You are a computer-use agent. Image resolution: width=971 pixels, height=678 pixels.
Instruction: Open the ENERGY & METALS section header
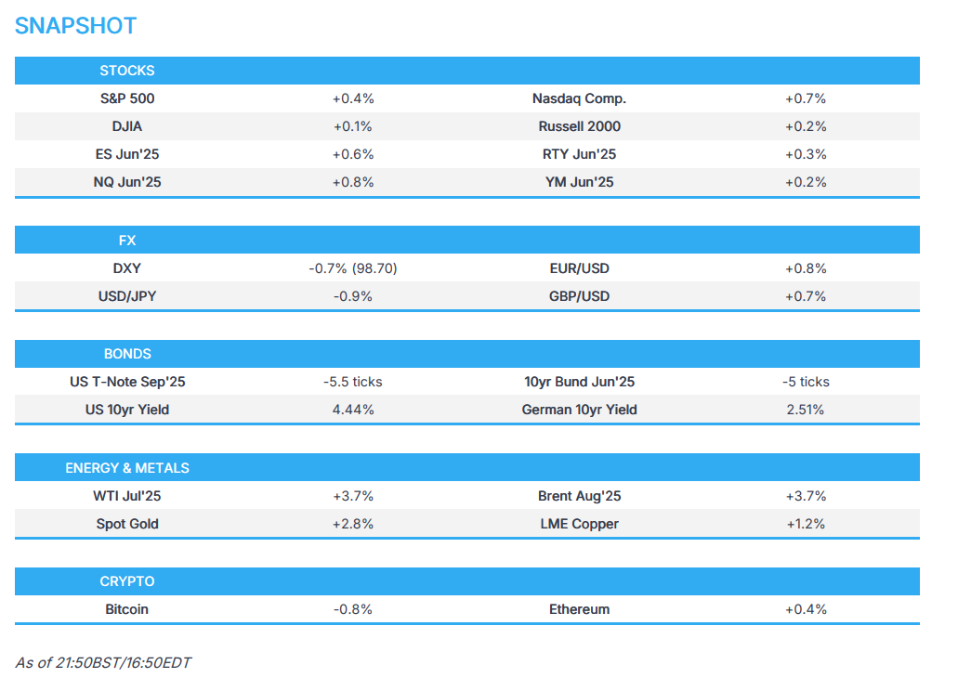pyautogui.click(x=127, y=468)
